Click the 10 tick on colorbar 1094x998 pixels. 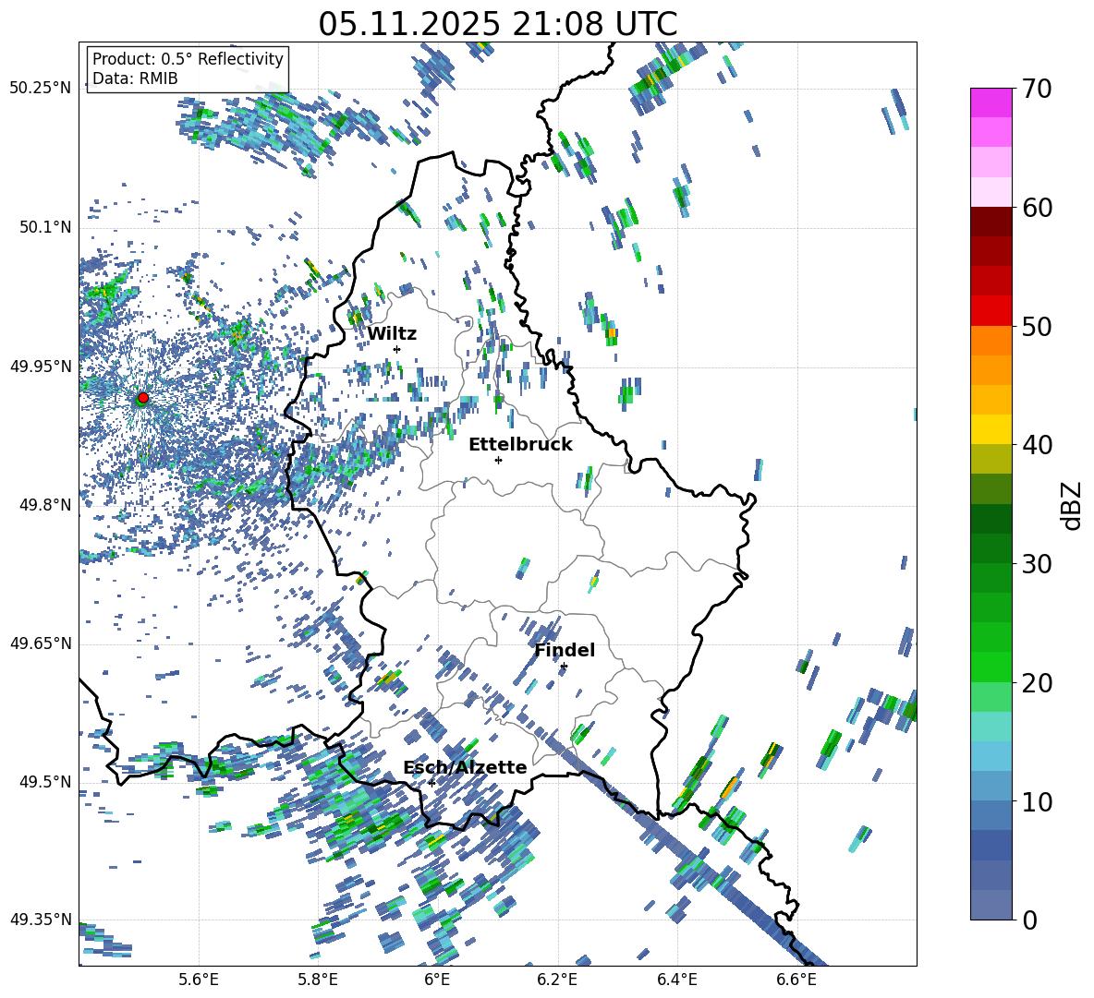coord(1037,801)
